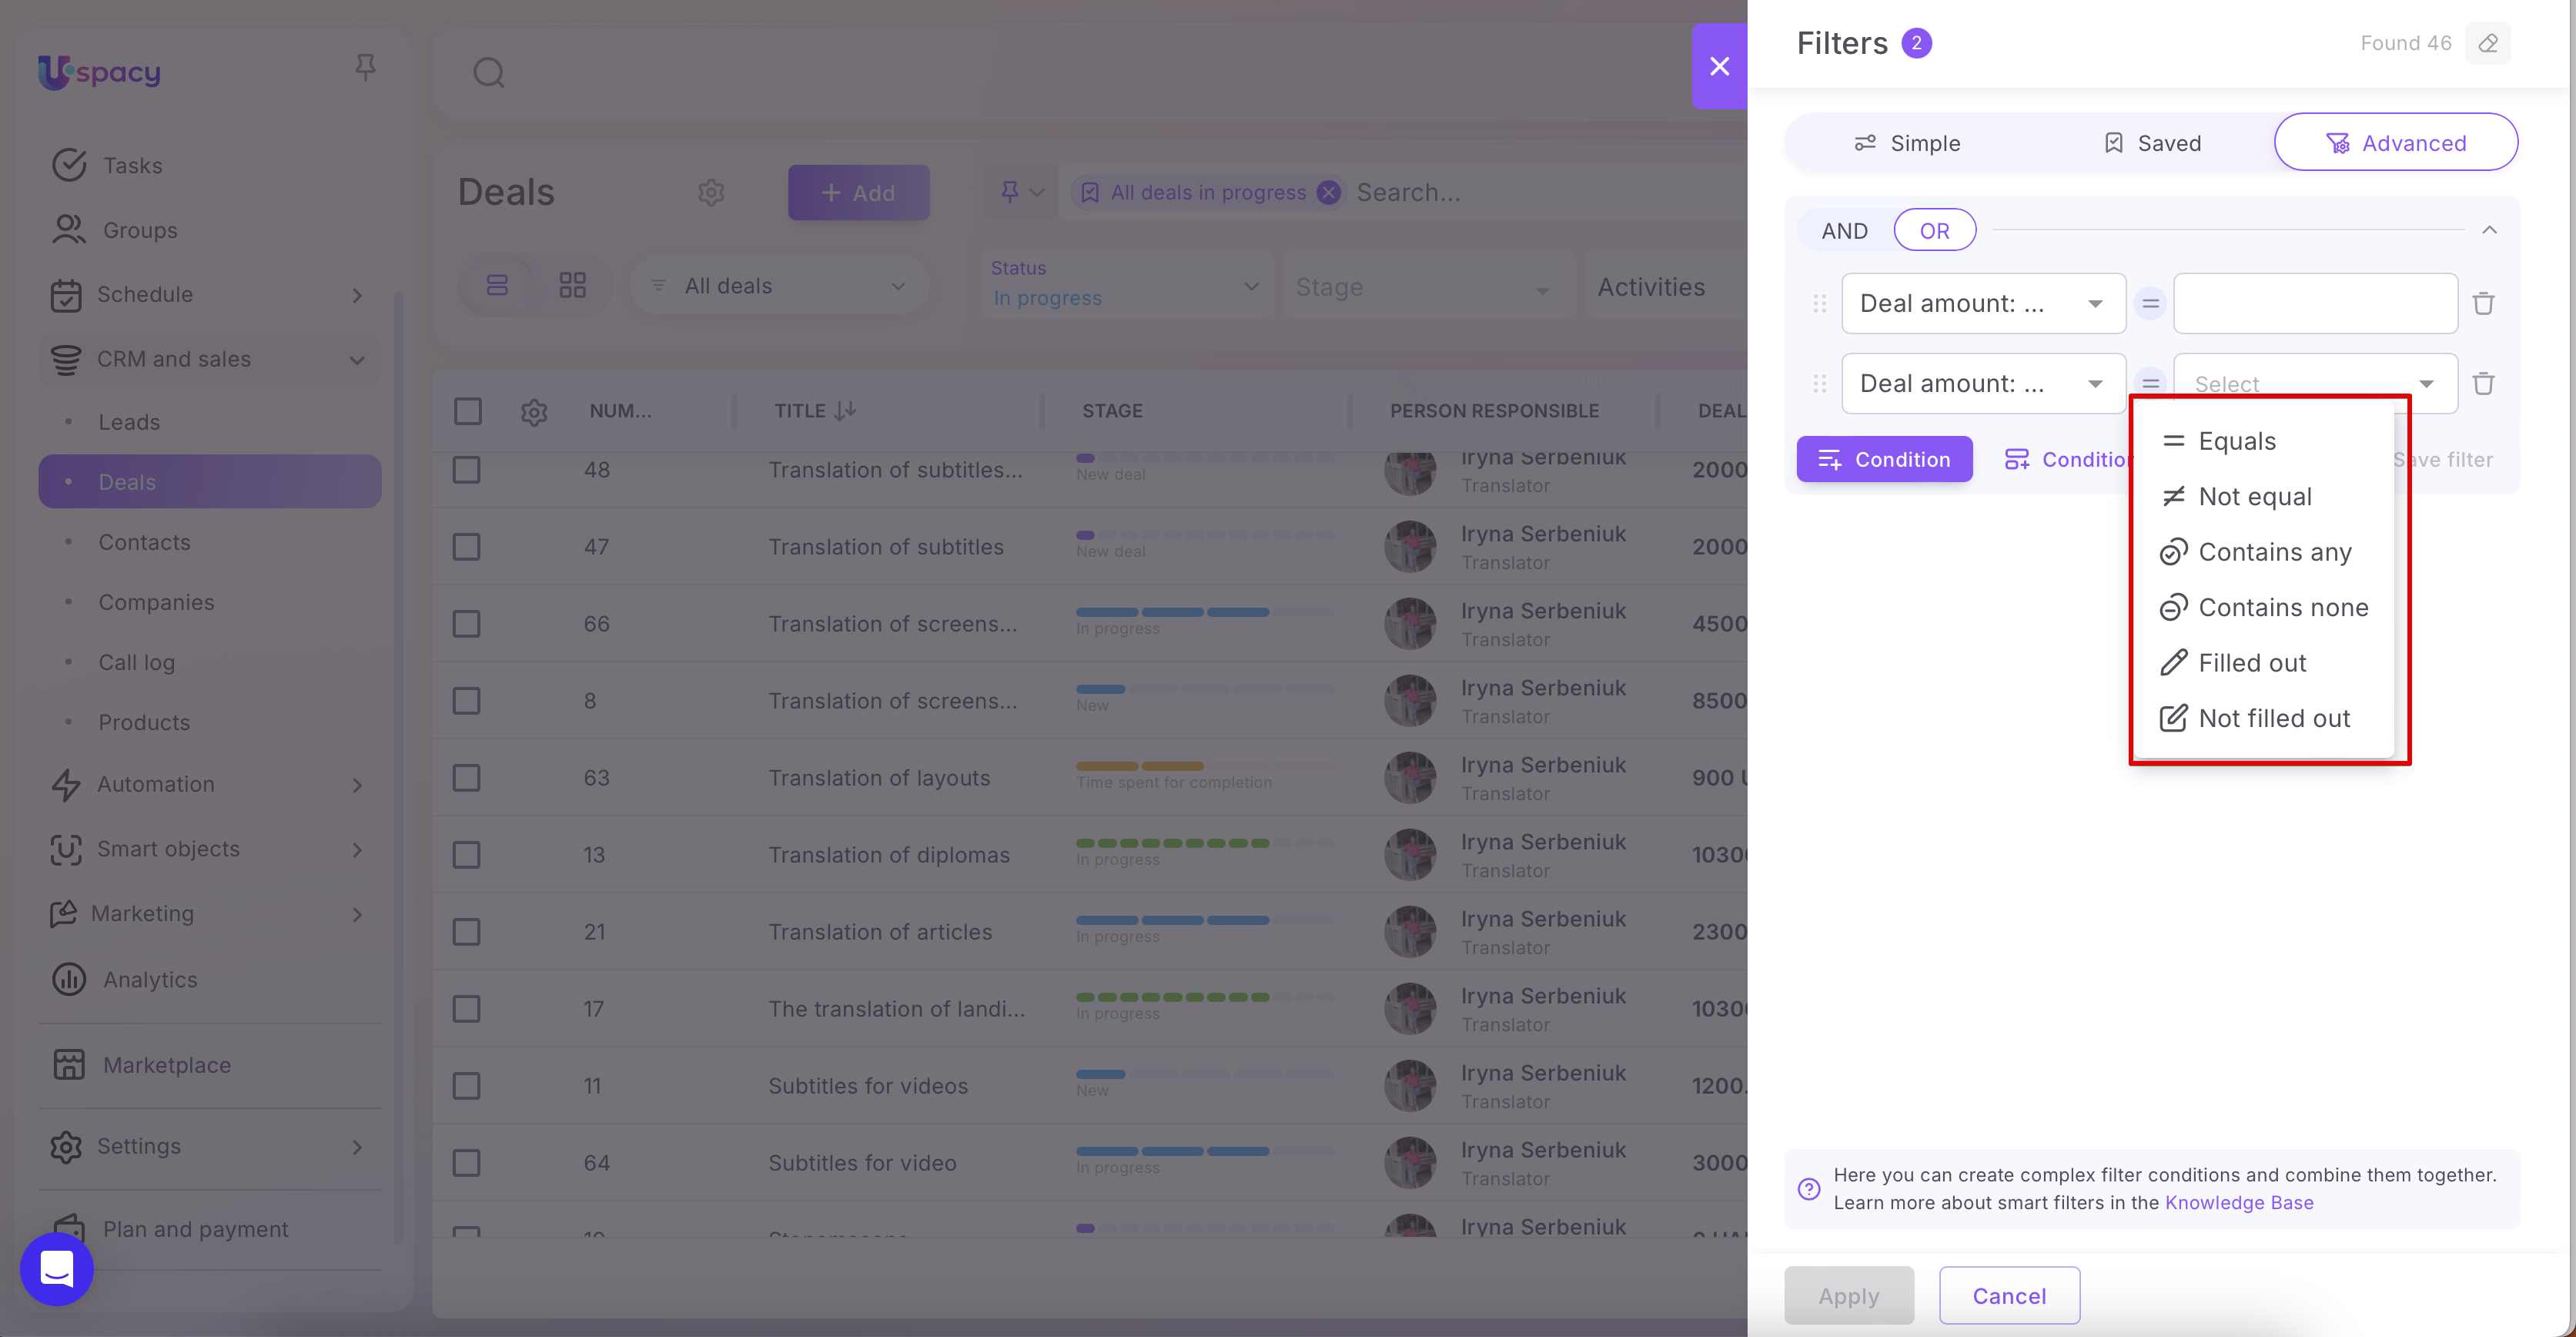Switch to the Simple filters tab
The image size is (2576, 1337).
1907,143
